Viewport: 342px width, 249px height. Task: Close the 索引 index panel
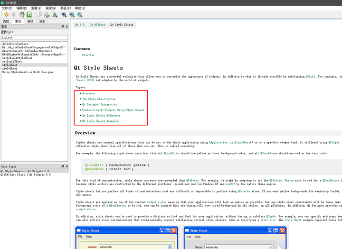67,27
